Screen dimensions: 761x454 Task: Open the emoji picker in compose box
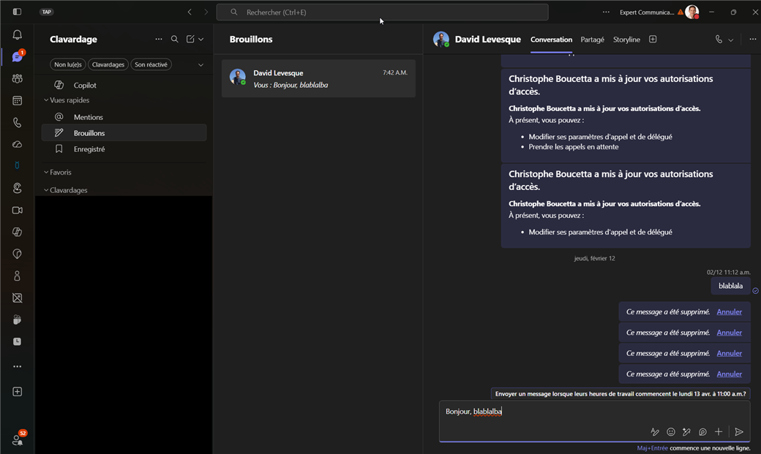[x=671, y=432]
